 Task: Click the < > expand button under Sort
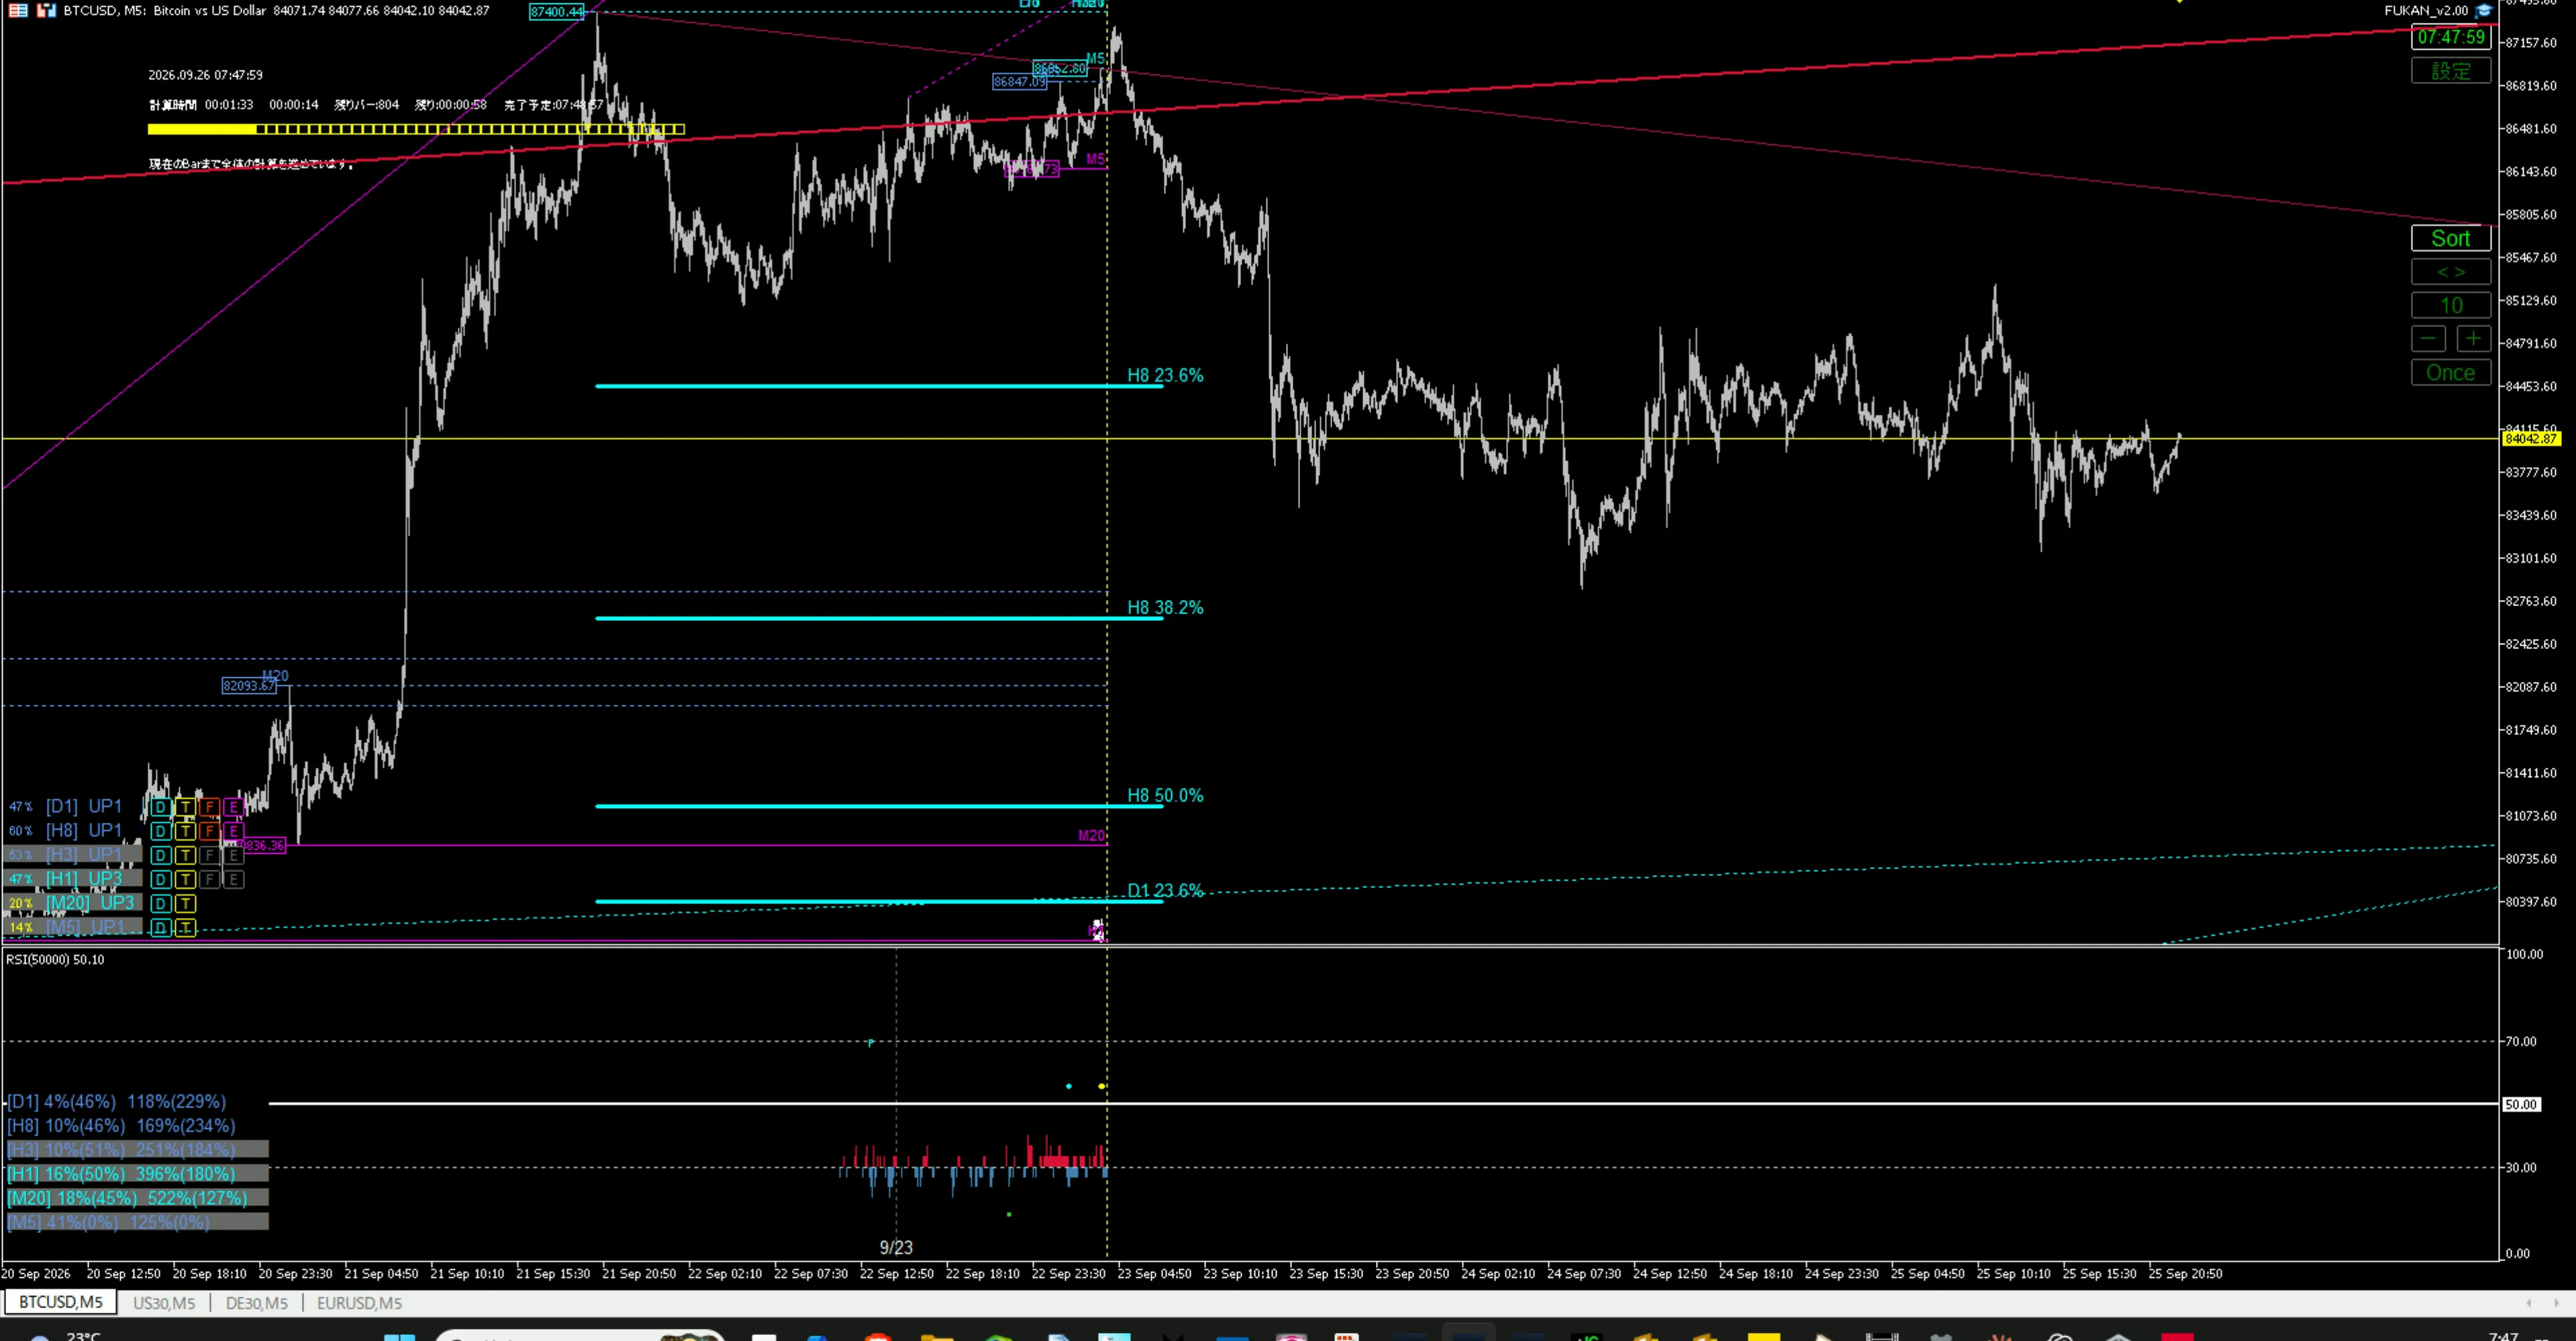tap(2451, 272)
